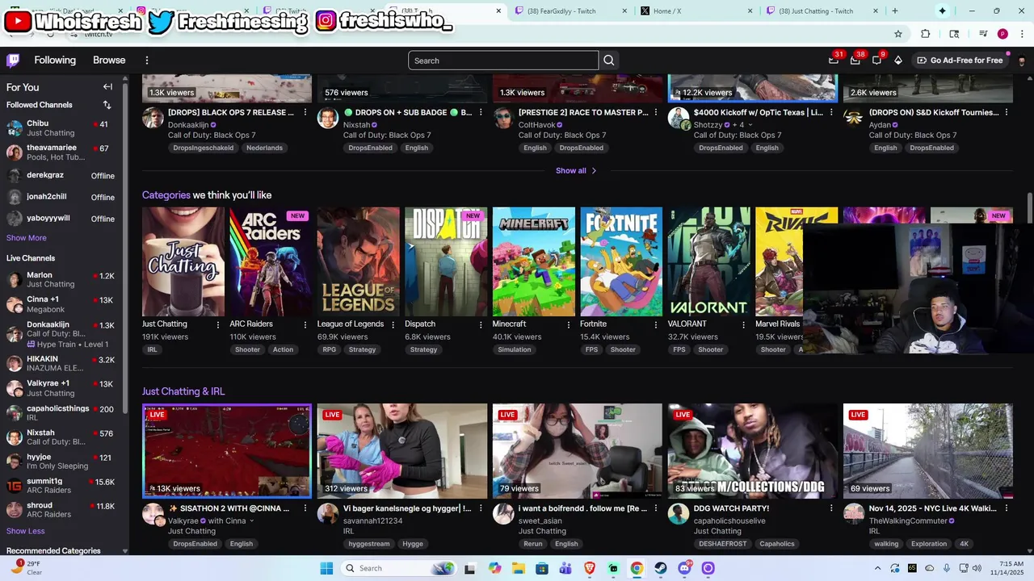Open Windows Start button
The width and height of the screenshot is (1034, 581).
(326, 568)
